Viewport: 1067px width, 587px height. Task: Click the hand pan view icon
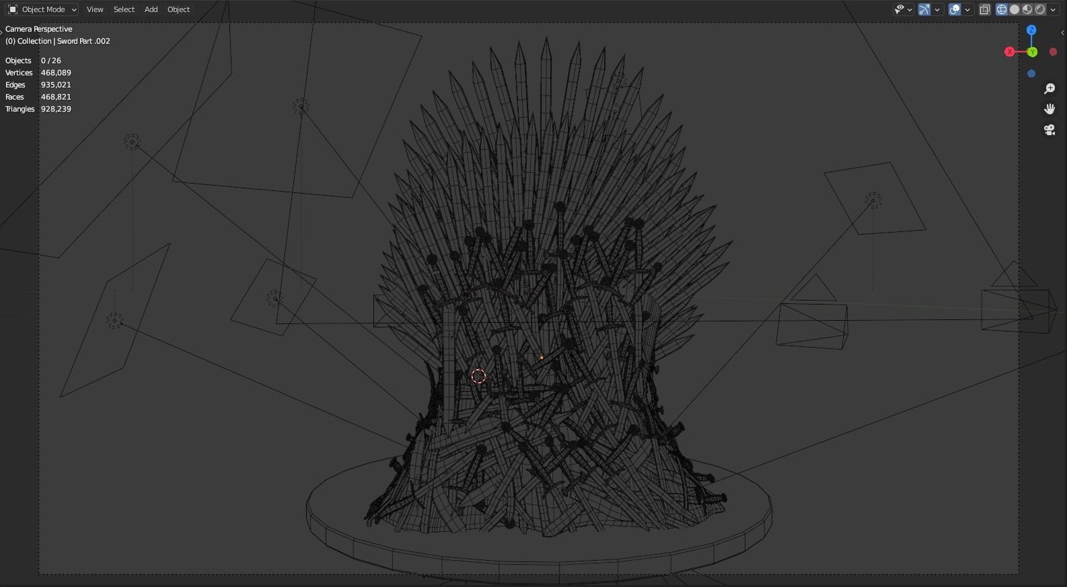tap(1050, 109)
